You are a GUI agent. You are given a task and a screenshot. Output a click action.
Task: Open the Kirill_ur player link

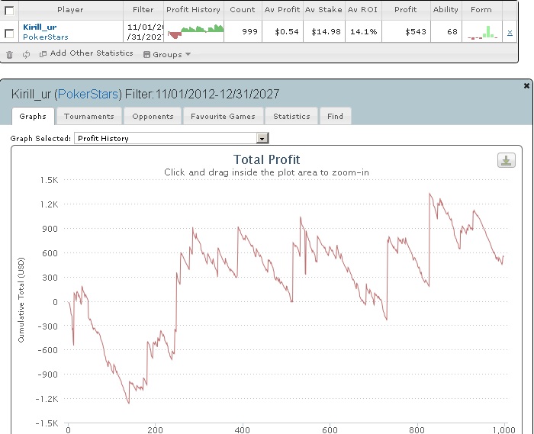coord(40,27)
